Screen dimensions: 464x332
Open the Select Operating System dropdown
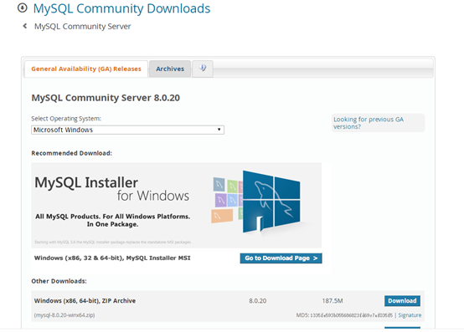coord(127,130)
